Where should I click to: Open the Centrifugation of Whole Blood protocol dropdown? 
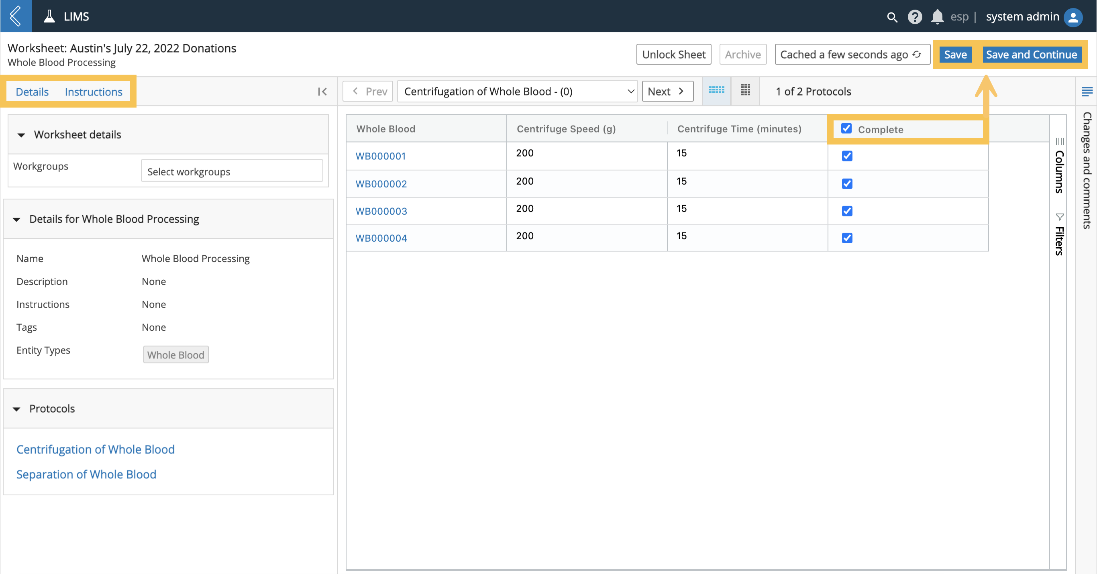[x=517, y=91]
